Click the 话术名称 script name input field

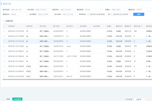point(43,10)
